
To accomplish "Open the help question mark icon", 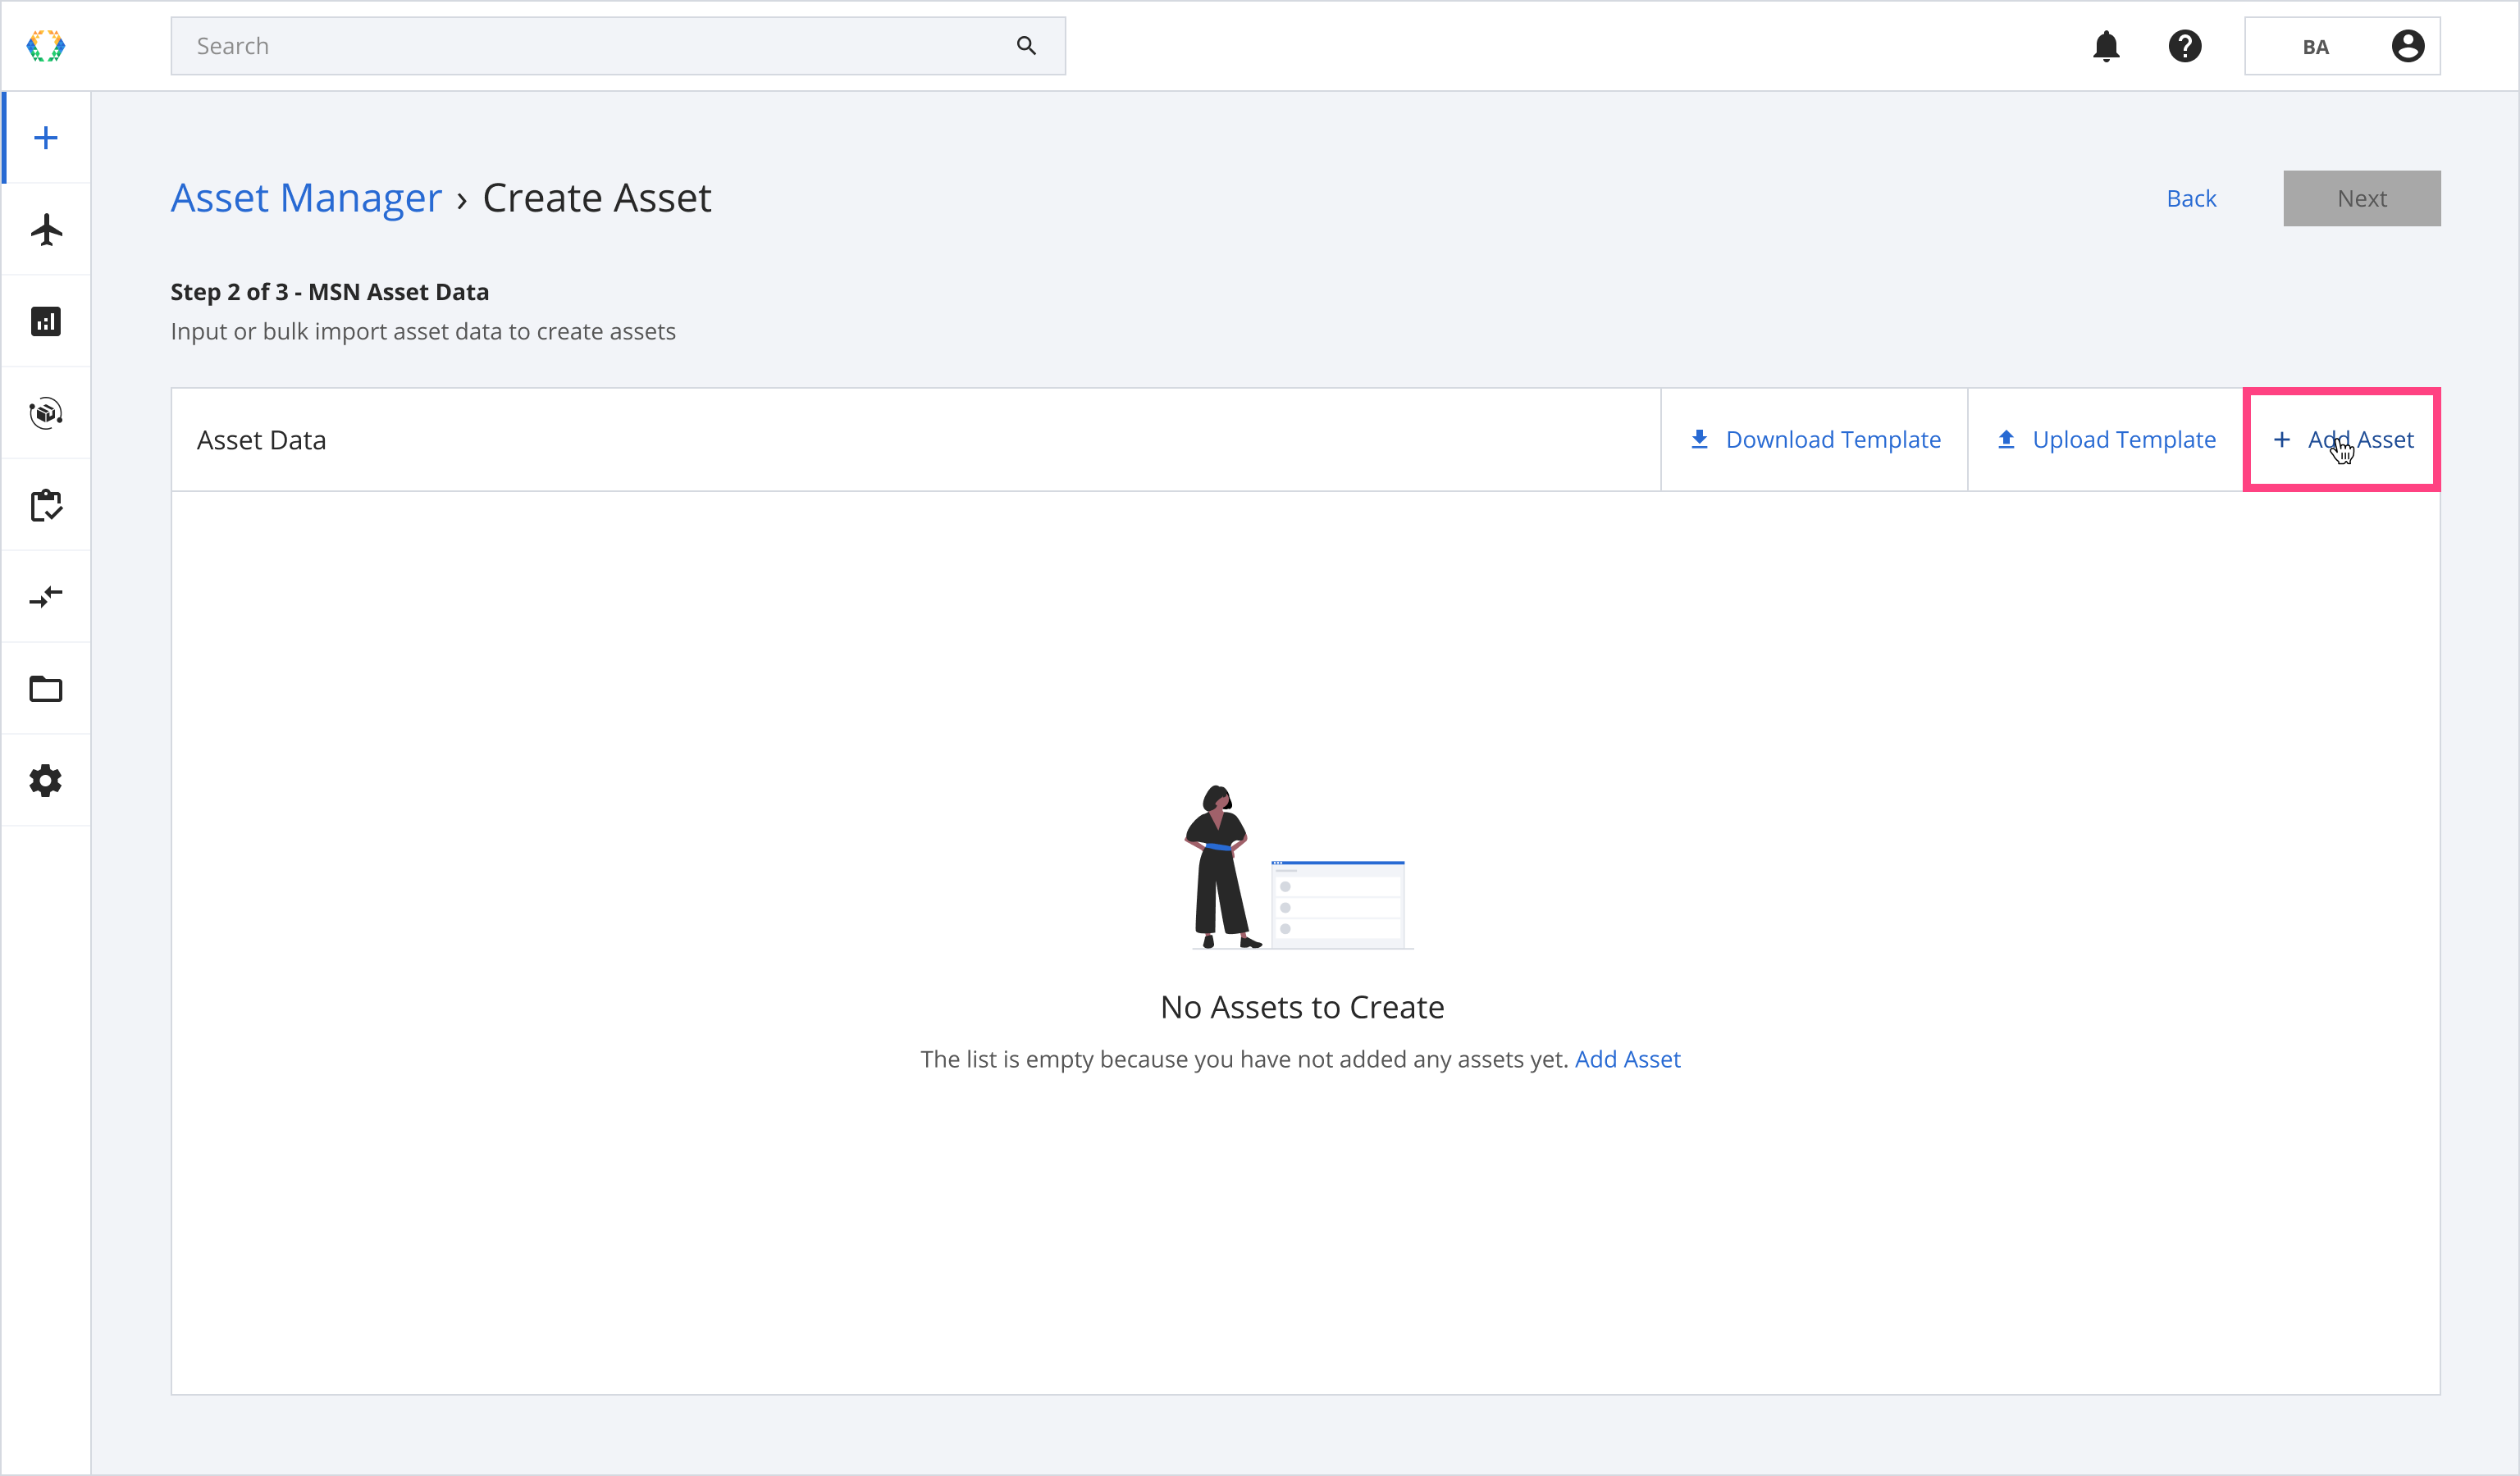I will point(2185,46).
